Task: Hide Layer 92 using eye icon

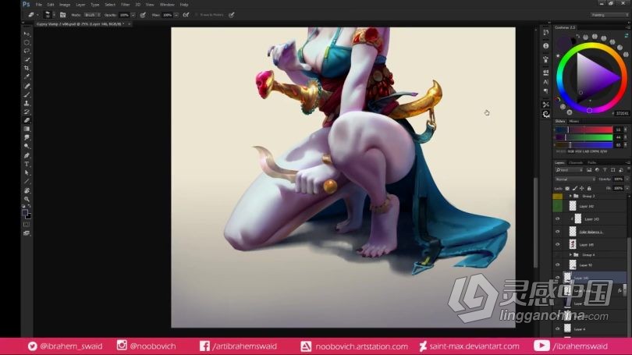Action: pos(557,264)
